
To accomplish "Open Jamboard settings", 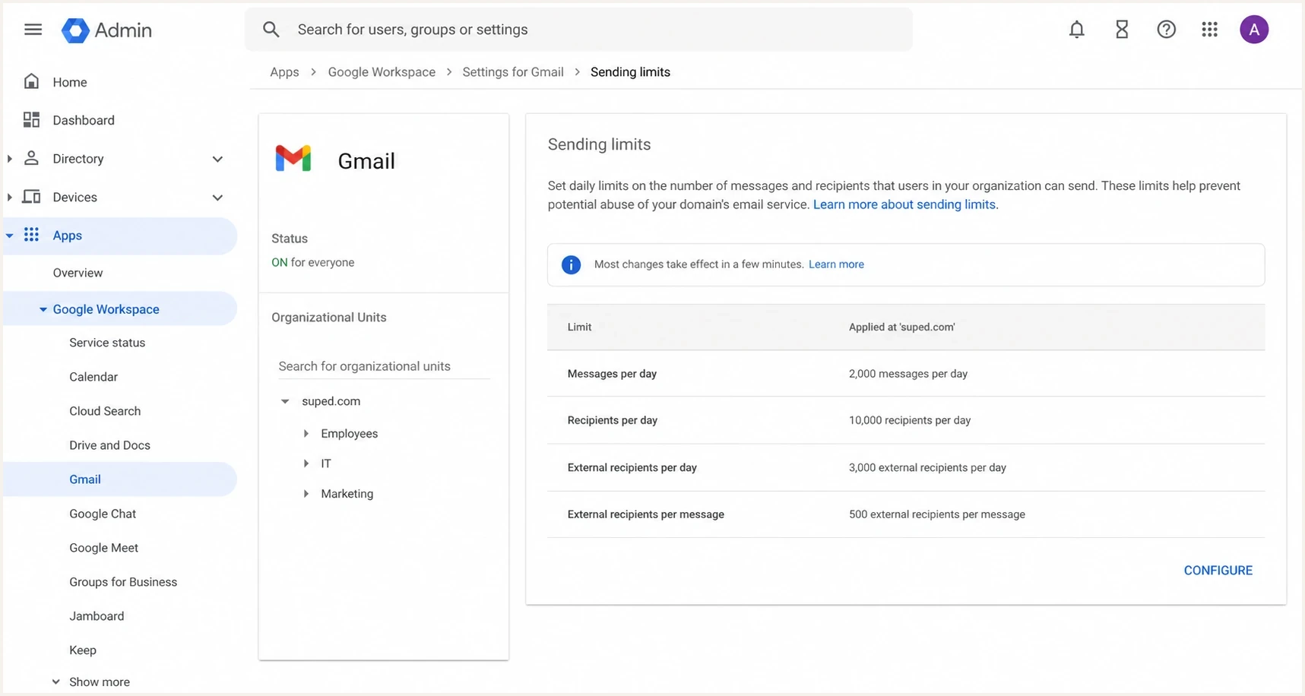I will (x=97, y=616).
